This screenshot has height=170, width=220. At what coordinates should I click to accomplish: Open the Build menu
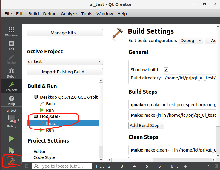33,14
